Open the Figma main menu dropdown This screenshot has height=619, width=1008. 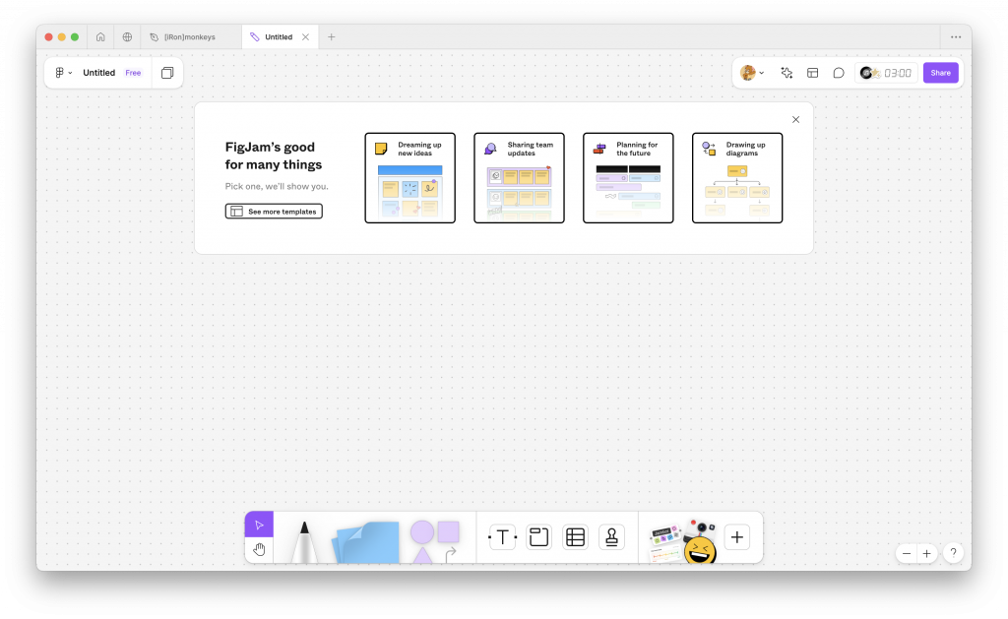coord(63,73)
